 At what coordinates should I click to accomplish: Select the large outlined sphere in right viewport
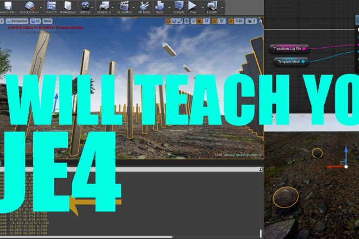click(x=286, y=197)
